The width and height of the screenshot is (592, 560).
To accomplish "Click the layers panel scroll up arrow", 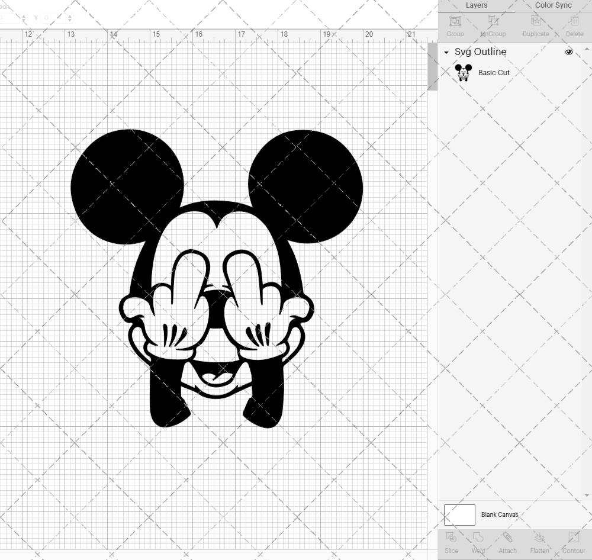I will (x=587, y=49).
